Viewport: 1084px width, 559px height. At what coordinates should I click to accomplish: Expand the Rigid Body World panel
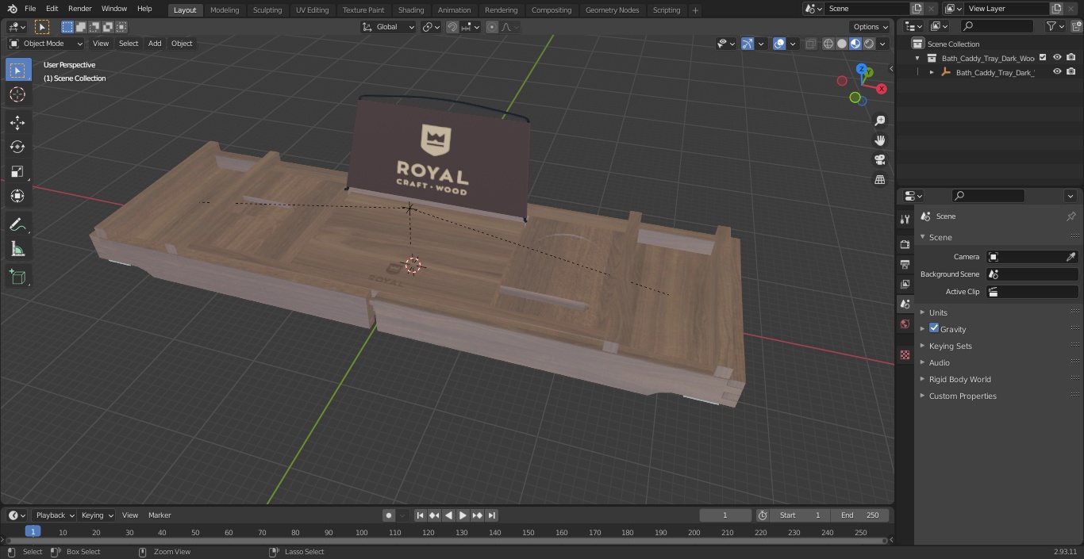point(959,379)
